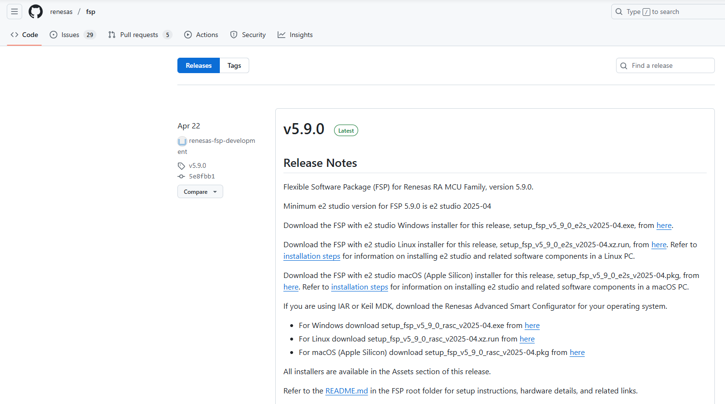
Task: Go to the Actions tab
Action: (201, 35)
